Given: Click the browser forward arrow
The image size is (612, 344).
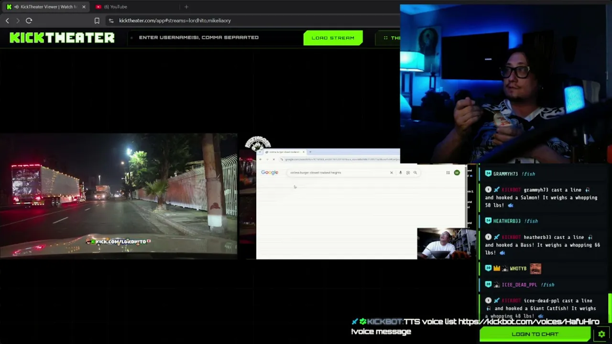Looking at the screenshot, I should 18,21.
